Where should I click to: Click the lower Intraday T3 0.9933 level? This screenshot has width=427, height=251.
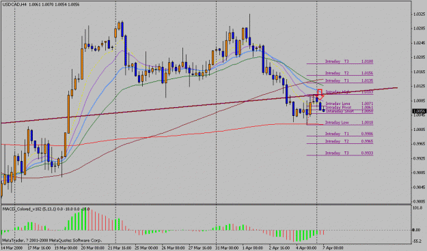pyautogui.click(x=340, y=153)
